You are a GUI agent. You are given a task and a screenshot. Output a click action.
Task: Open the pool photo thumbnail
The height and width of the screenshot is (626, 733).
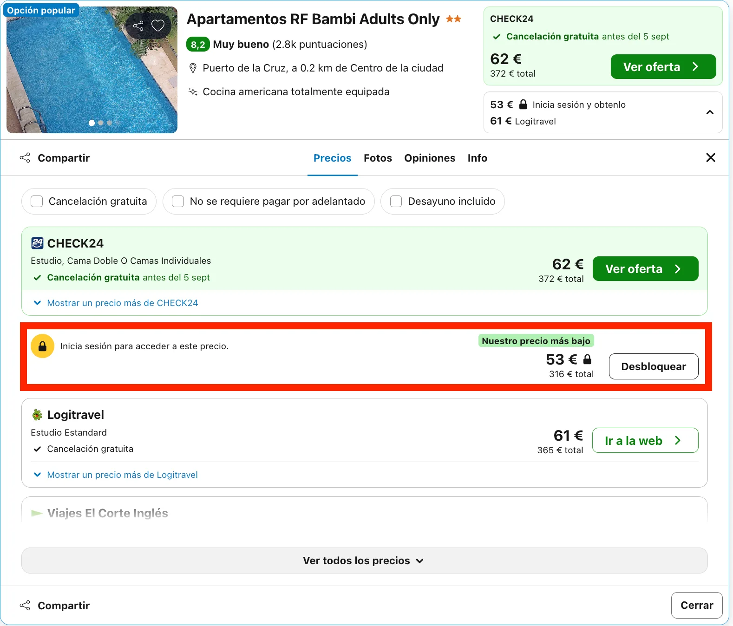point(92,70)
